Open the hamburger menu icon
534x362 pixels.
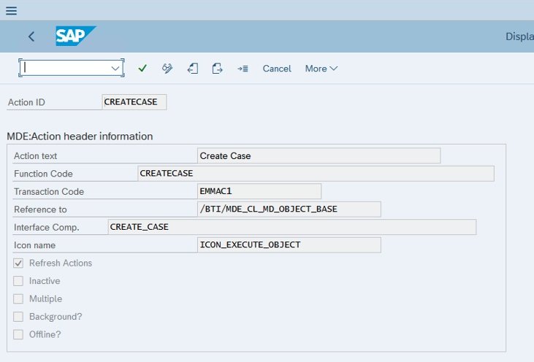11,10
